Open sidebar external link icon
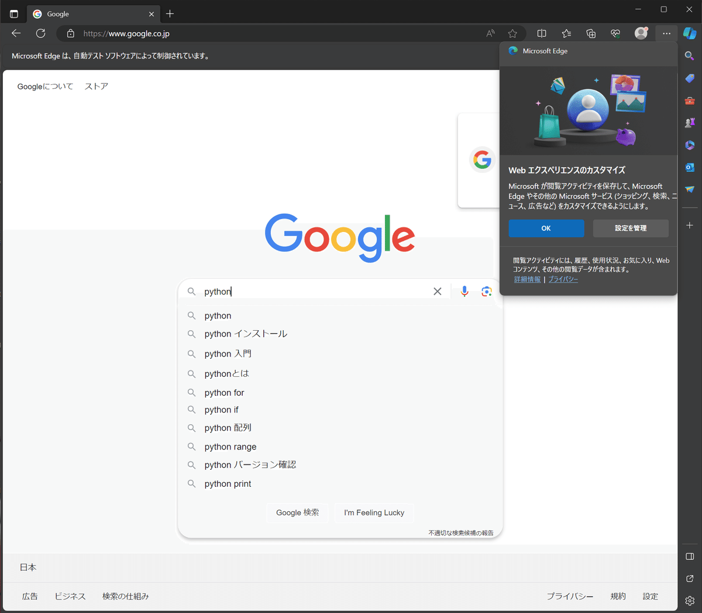 [x=690, y=579]
